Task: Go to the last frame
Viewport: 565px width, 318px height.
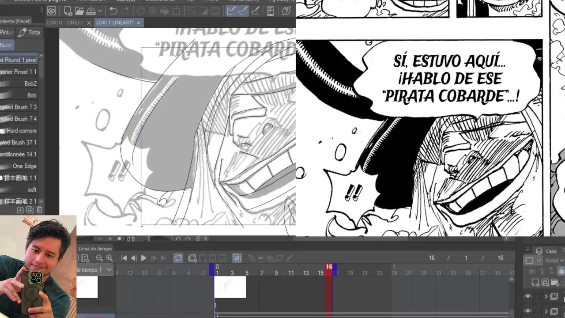Action: coord(163,258)
